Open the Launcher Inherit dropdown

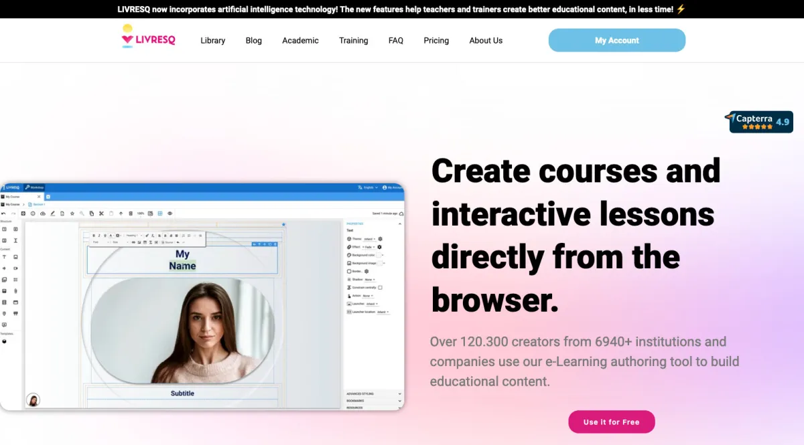click(x=372, y=304)
